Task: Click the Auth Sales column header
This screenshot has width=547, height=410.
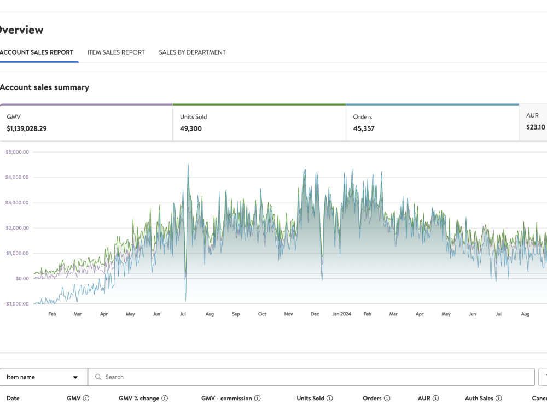Action: 479,398
